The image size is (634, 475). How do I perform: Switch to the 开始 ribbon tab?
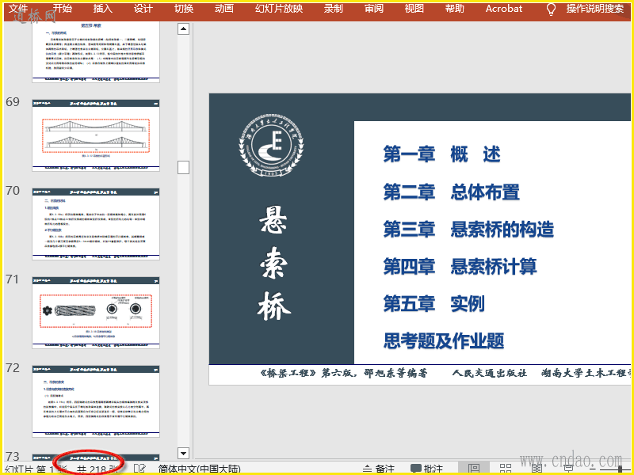63,9
